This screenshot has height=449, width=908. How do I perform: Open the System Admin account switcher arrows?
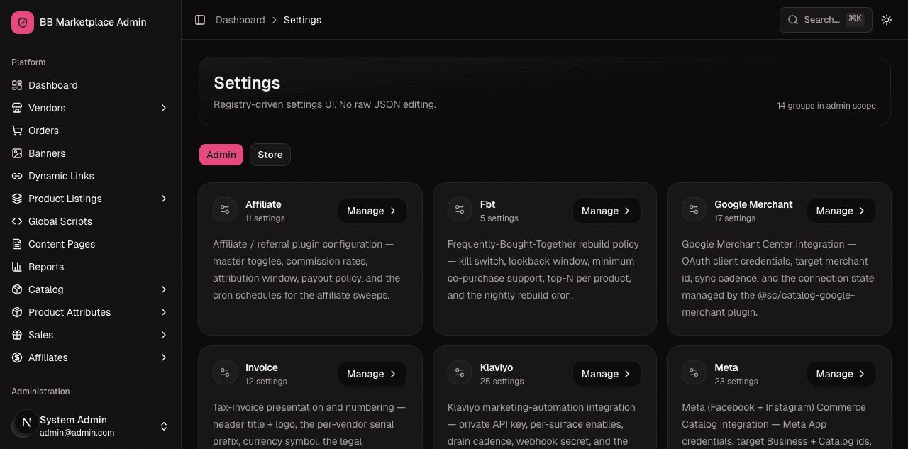164,426
